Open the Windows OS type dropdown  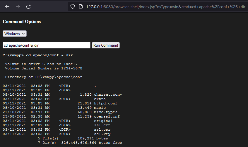point(15,34)
